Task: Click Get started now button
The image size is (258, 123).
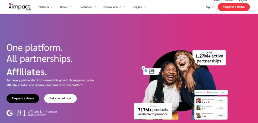Action: click(x=60, y=98)
